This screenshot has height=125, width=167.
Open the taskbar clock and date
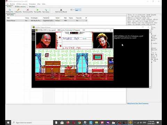point(151,123)
